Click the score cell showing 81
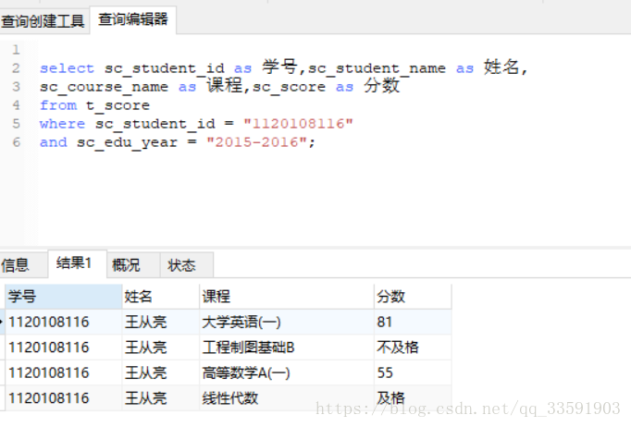Screen dimensions: 631x427 coord(413,322)
